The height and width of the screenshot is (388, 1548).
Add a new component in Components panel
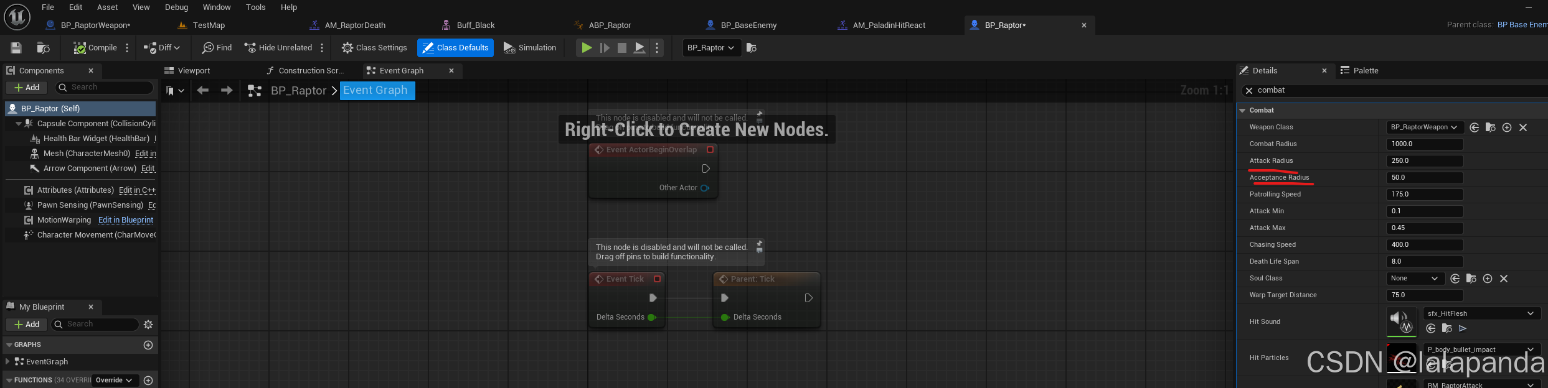pos(27,88)
